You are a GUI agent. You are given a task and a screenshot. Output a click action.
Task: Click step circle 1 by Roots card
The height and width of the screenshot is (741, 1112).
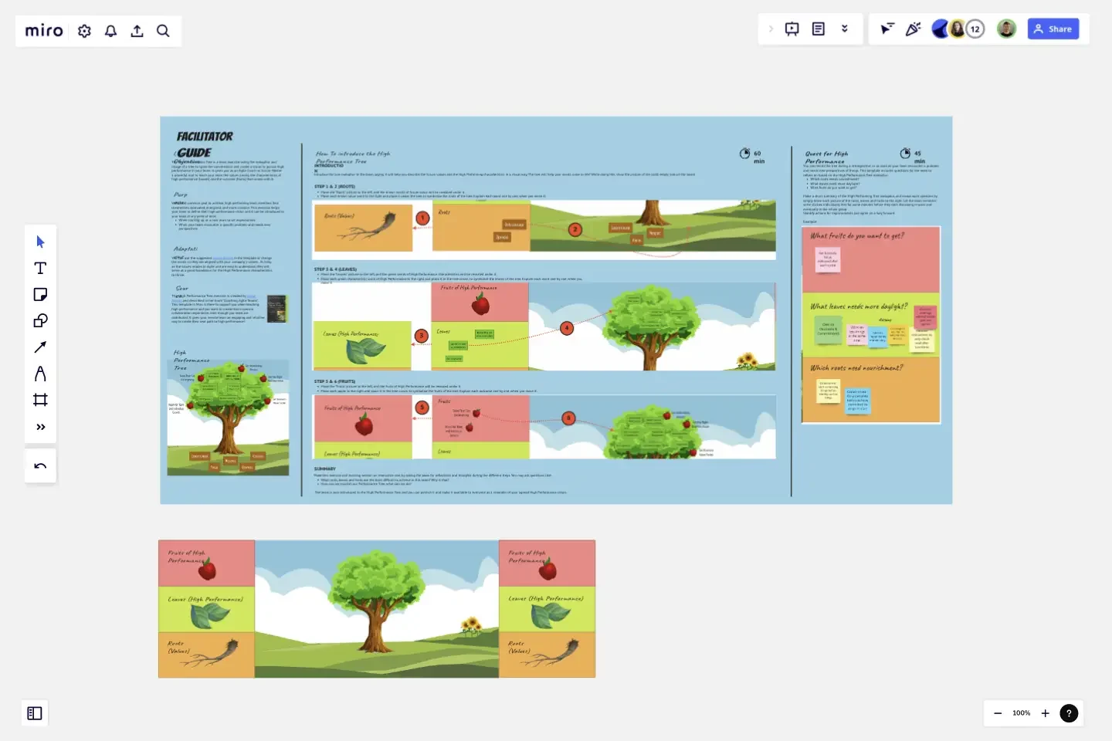point(422,218)
